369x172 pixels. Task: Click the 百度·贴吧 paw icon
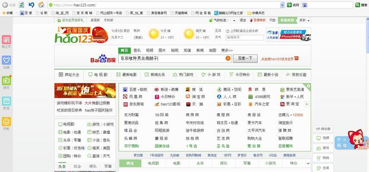(x=125, y=89)
